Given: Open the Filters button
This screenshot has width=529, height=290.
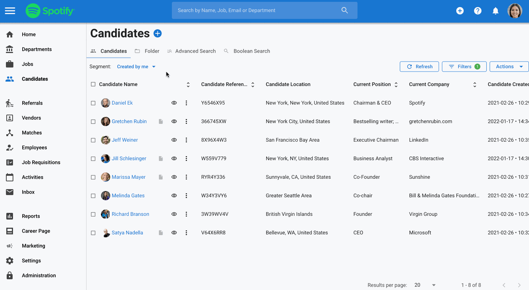Looking at the screenshot, I should (x=464, y=67).
